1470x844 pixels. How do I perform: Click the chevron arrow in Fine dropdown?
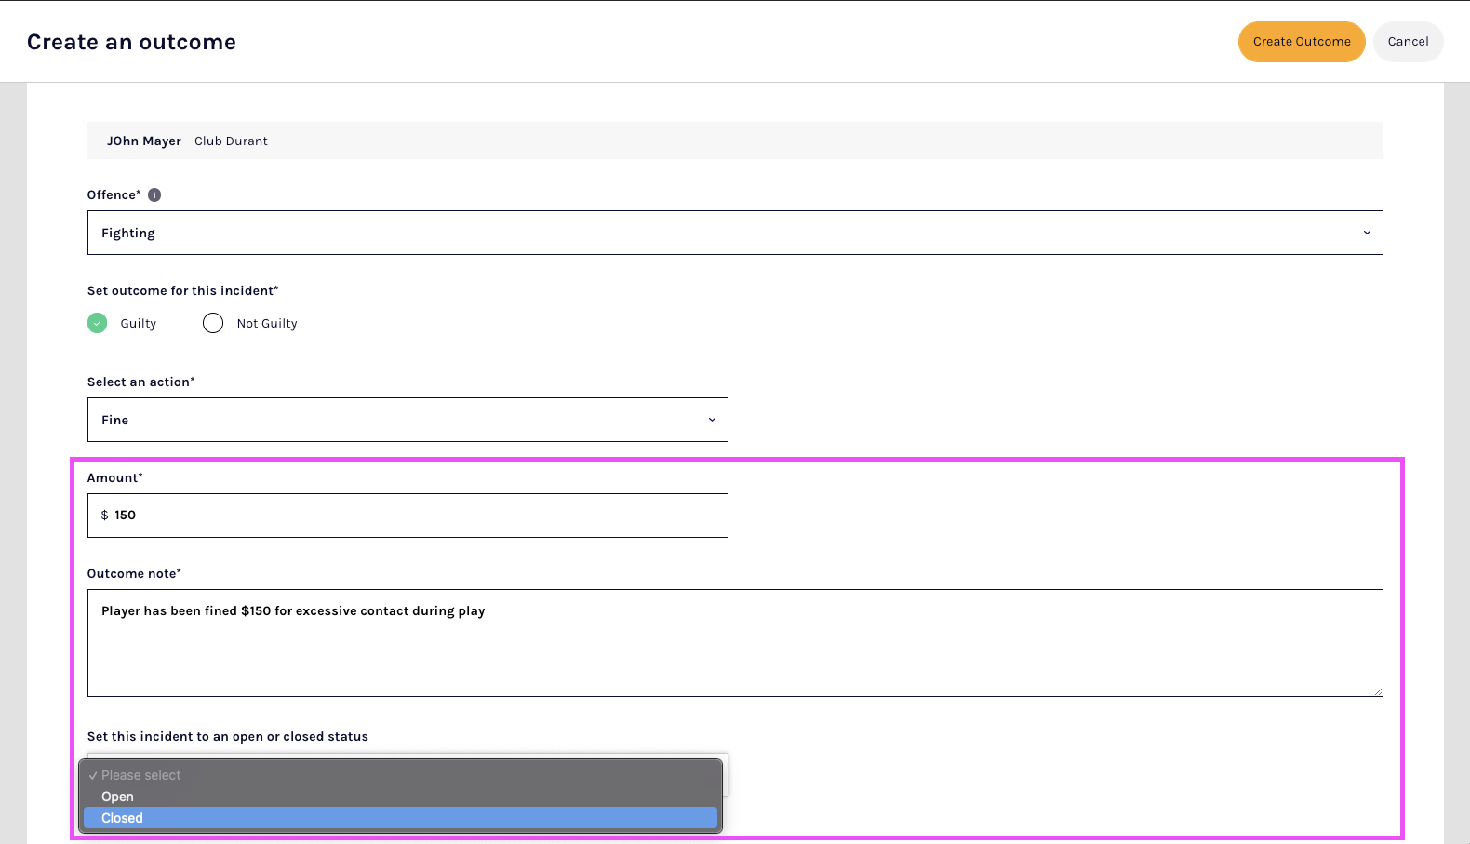712,420
